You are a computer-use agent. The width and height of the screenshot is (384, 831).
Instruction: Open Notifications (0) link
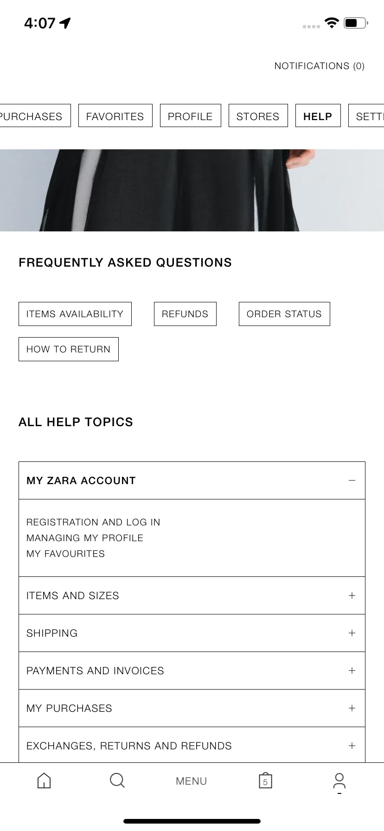tap(320, 66)
